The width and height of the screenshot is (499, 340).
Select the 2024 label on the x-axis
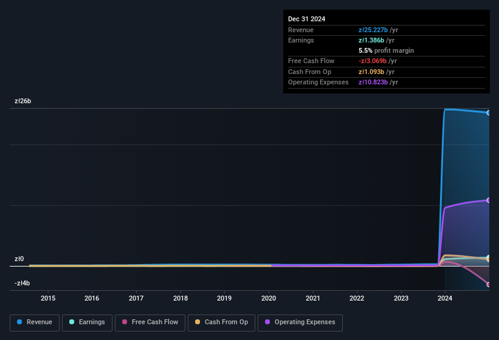445,298
